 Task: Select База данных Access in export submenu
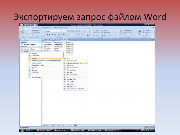point(75,68)
